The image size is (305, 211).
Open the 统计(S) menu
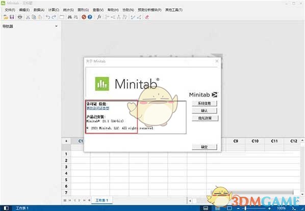(68, 10)
